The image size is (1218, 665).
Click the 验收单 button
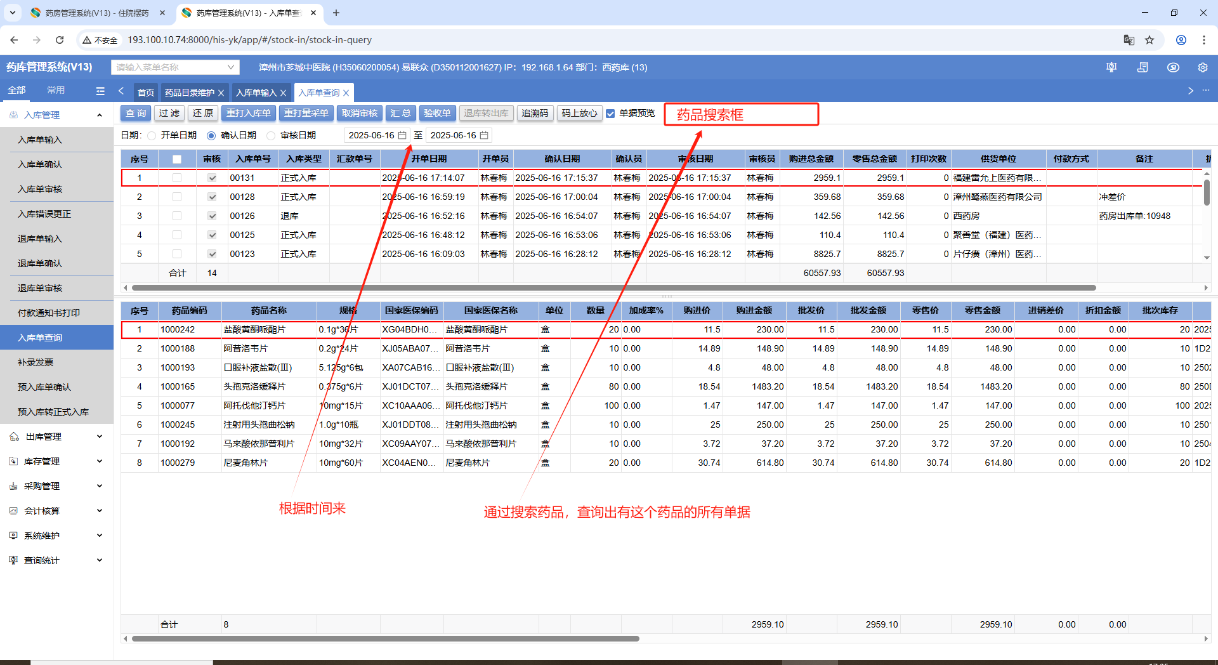438,114
